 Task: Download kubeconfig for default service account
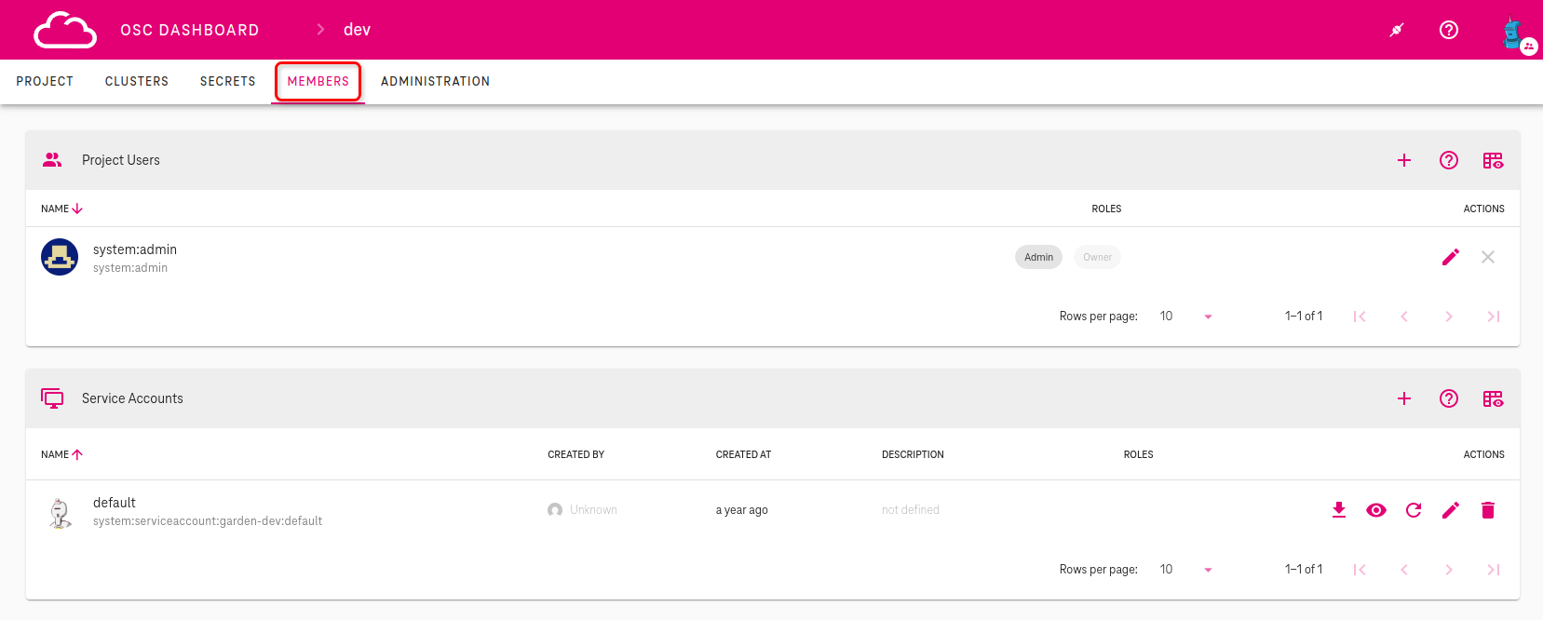coord(1339,510)
